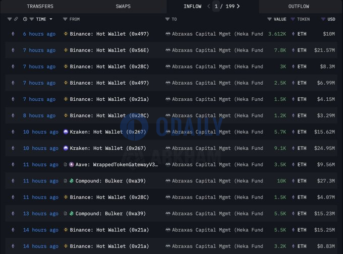Click the 3.612K value cell

[277, 34]
